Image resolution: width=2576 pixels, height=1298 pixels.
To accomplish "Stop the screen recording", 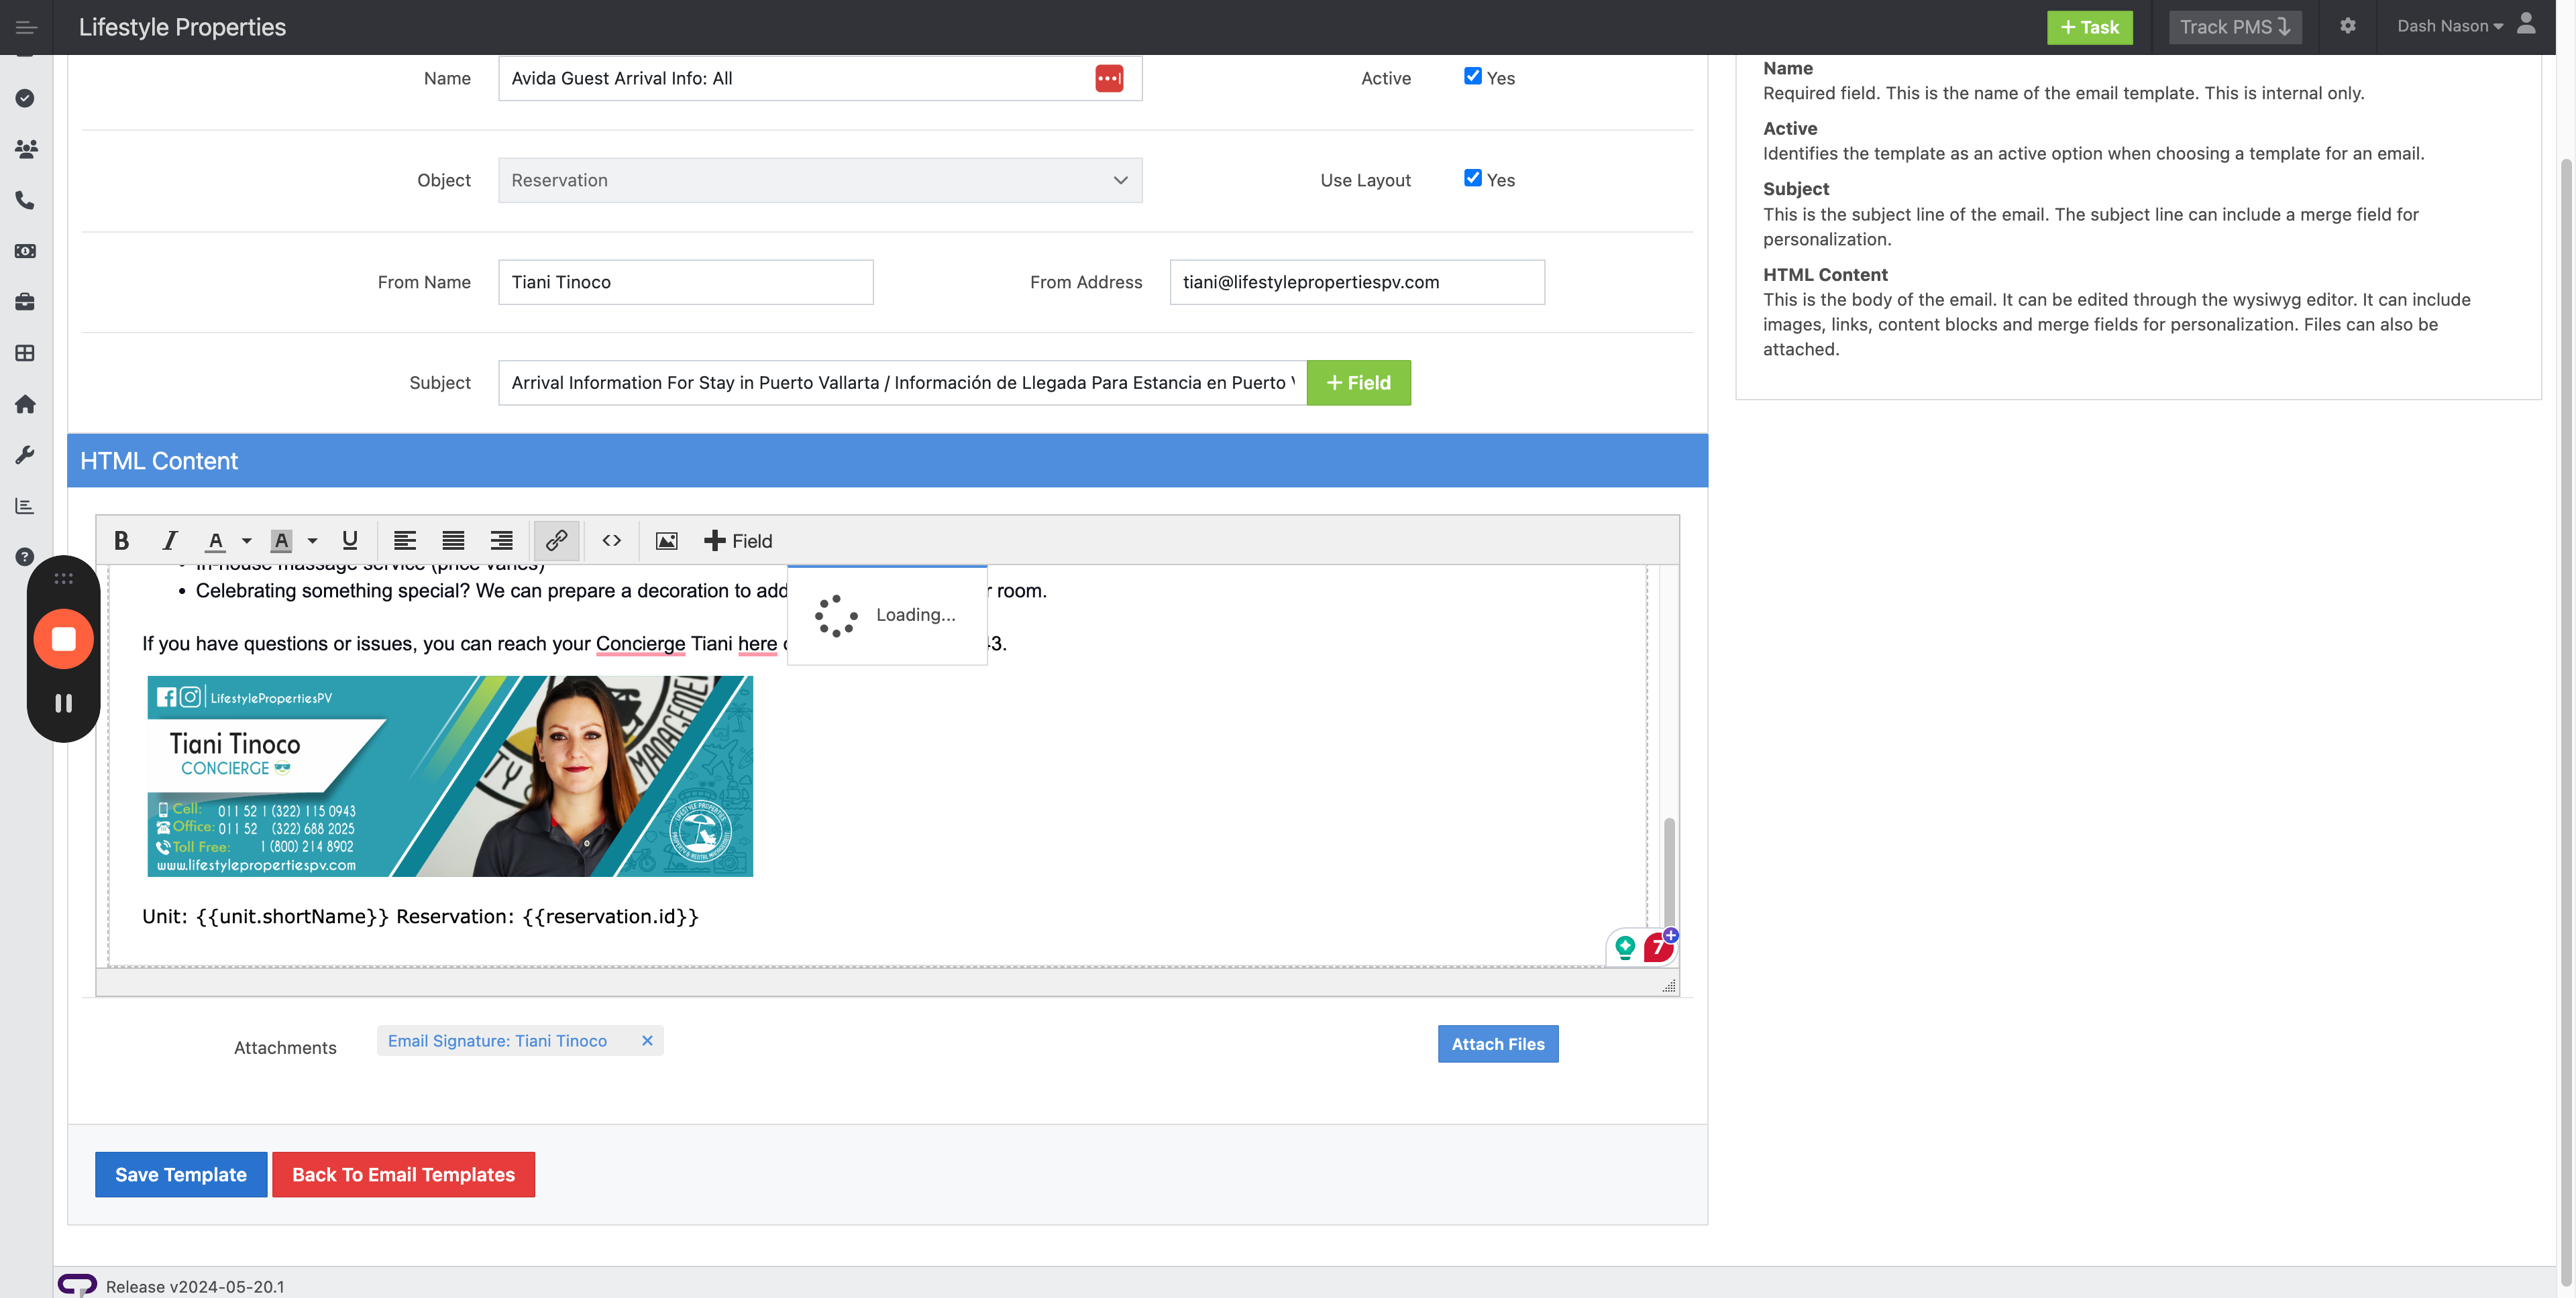I will [x=63, y=638].
